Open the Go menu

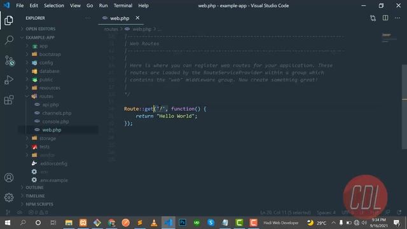pos(90,6)
